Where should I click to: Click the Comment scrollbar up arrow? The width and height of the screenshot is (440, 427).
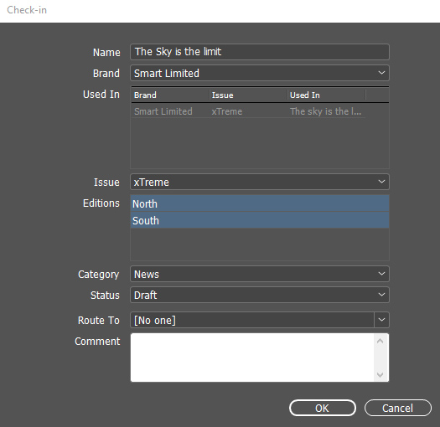[x=380, y=341]
